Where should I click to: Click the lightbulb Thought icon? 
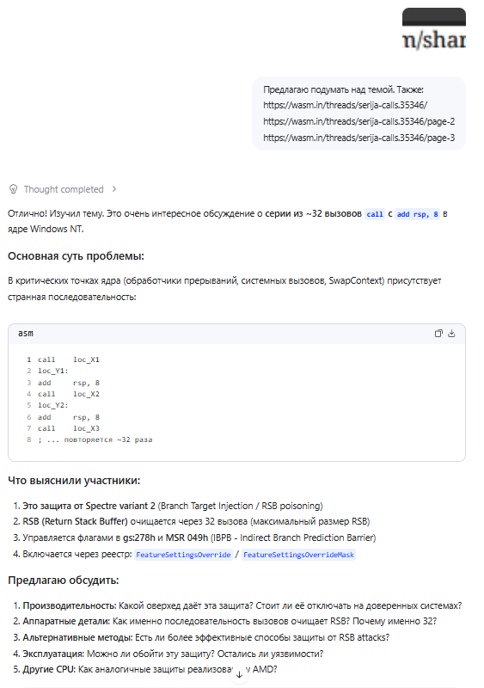point(14,189)
